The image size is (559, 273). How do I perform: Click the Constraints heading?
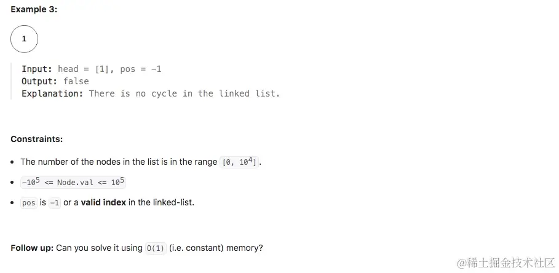[37, 139]
